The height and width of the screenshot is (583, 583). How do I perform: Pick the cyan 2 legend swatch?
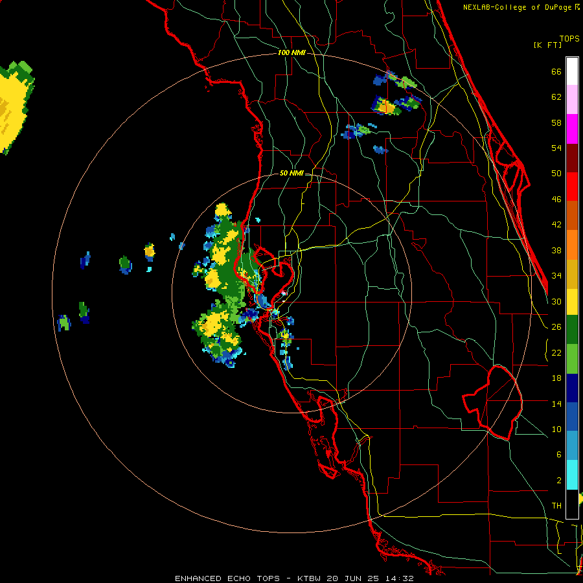(572, 475)
